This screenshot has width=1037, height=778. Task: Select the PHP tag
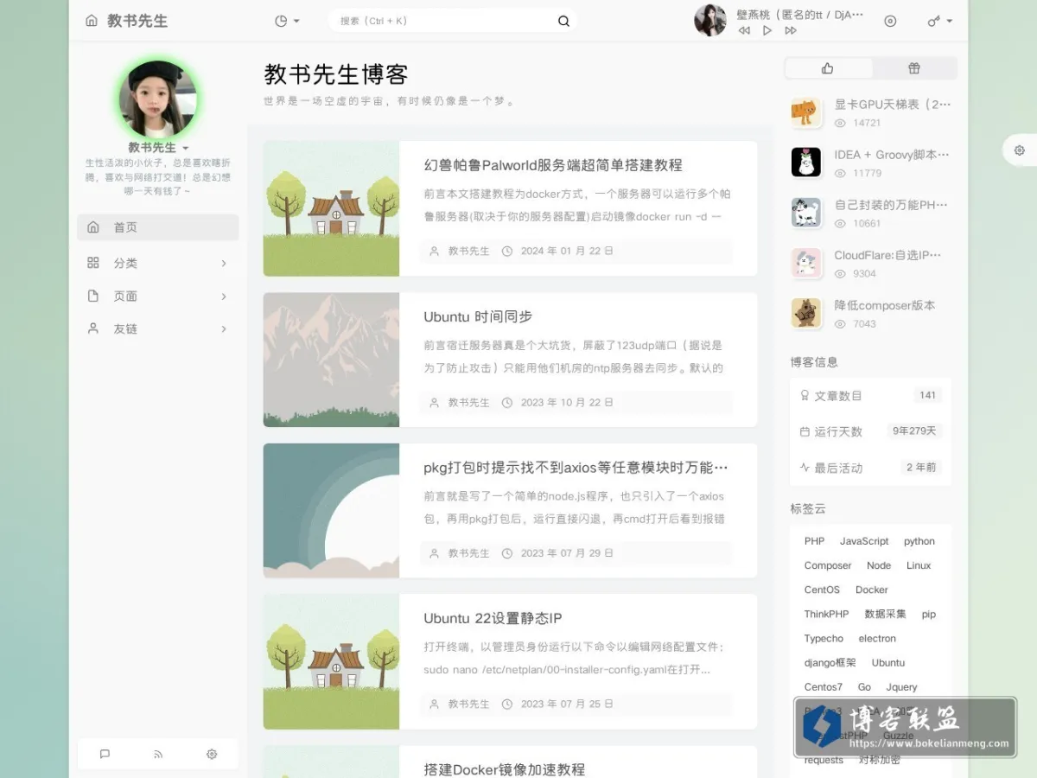click(815, 541)
